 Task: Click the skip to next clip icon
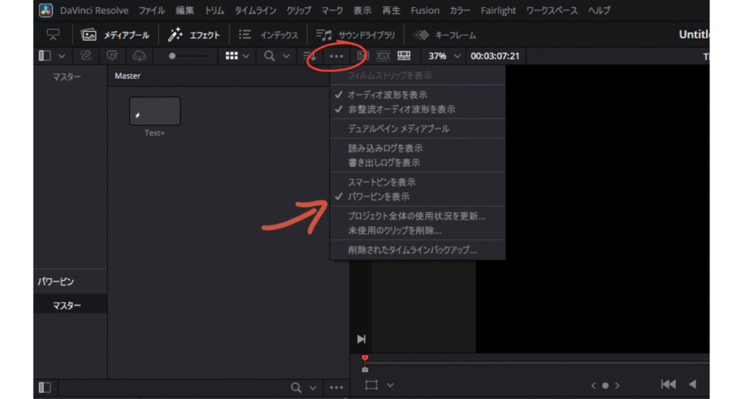[x=361, y=339]
